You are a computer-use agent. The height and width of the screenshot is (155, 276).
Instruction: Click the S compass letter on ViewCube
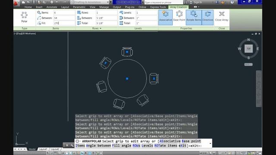coord(248,58)
